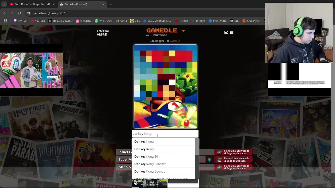The width and height of the screenshot is (335, 188).
Task: Close the Gamedle (Cover art) tab
Action: coord(103,4)
